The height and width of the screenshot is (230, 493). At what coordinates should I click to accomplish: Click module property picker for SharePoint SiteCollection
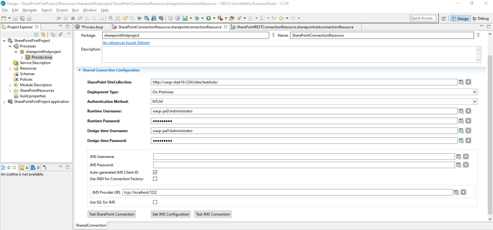(461, 82)
